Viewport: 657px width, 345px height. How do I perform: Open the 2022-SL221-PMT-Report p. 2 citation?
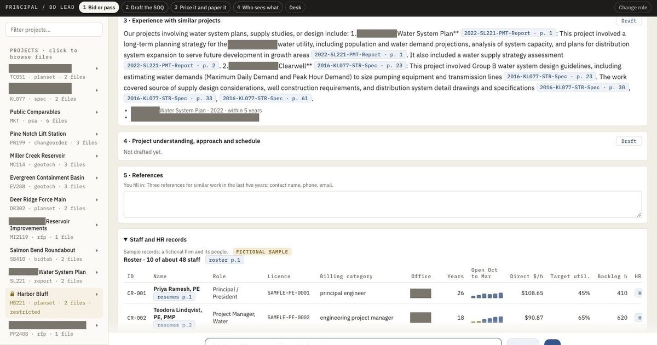171,66
